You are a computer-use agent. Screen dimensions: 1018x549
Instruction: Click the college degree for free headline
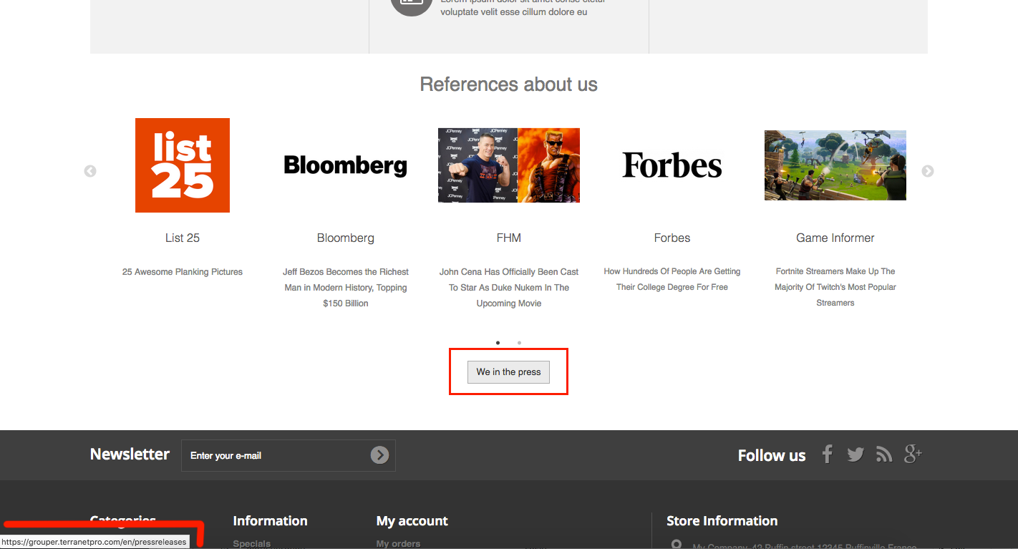pyautogui.click(x=672, y=279)
